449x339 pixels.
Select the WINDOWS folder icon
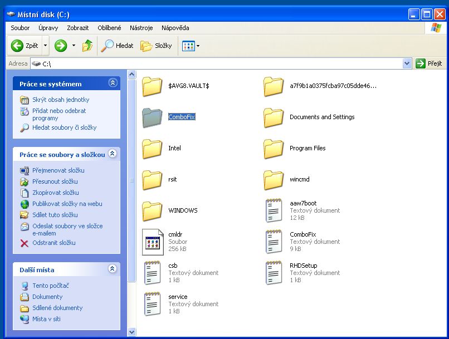[152, 211]
